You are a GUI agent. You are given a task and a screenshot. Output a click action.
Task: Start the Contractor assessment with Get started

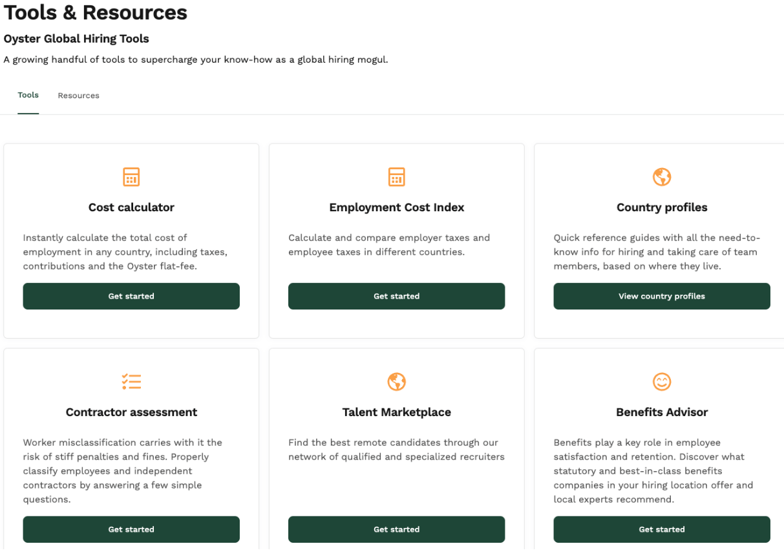tap(131, 529)
